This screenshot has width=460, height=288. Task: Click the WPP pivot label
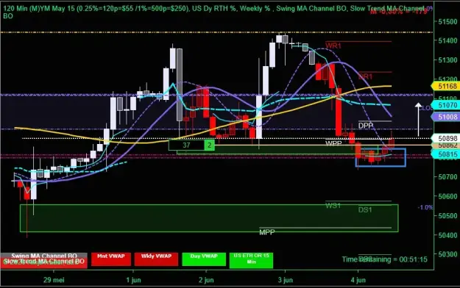click(x=333, y=143)
